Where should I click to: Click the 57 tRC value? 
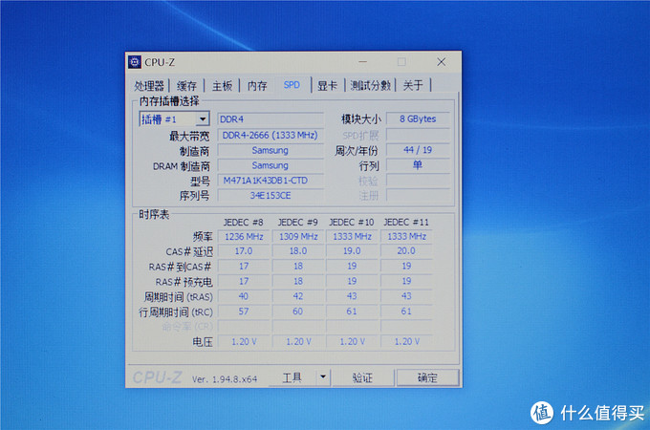[x=244, y=312]
